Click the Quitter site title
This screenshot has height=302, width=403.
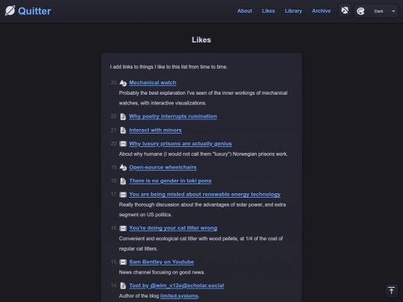pos(34,11)
